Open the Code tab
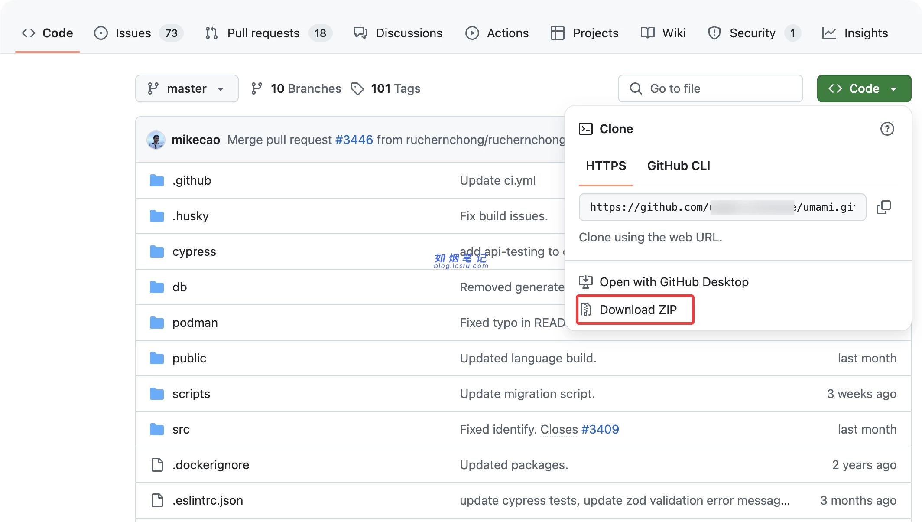 click(47, 33)
